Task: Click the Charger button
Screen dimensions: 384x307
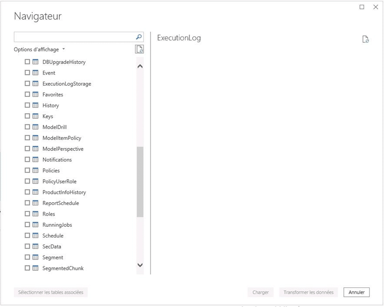Action: (261, 292)
